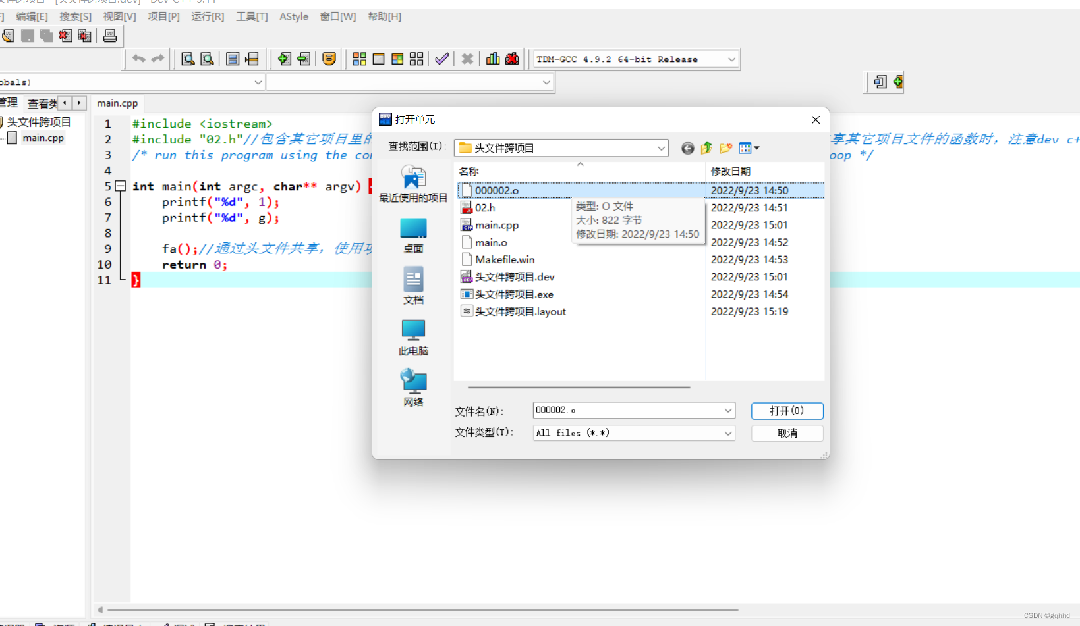Viewport: 1080px width, 626px height.
Task: Open the Run menu (运行)
Action: click(x=208, y=16)
